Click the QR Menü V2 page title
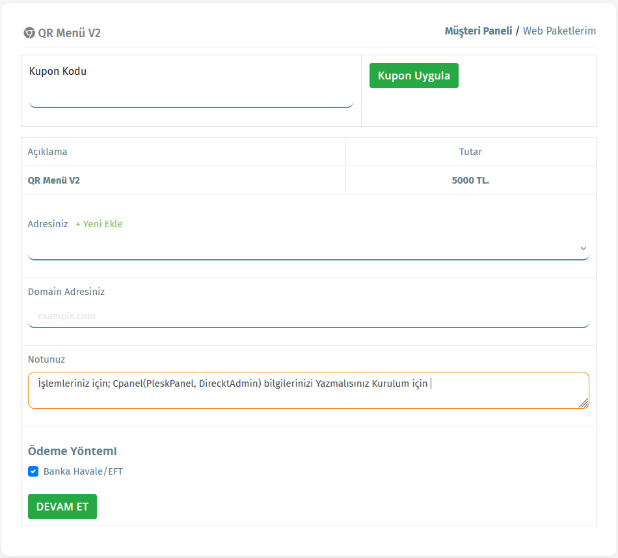 coord(70,33)
